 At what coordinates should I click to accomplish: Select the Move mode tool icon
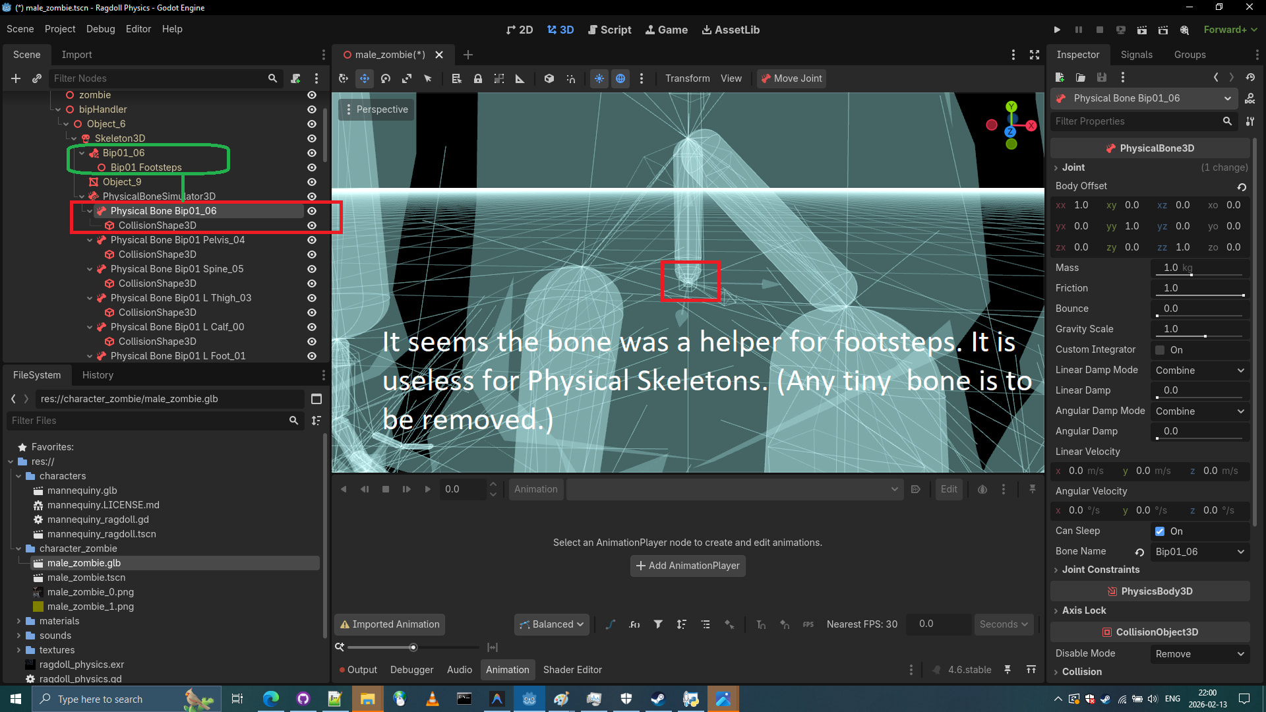tap(365, 78)
